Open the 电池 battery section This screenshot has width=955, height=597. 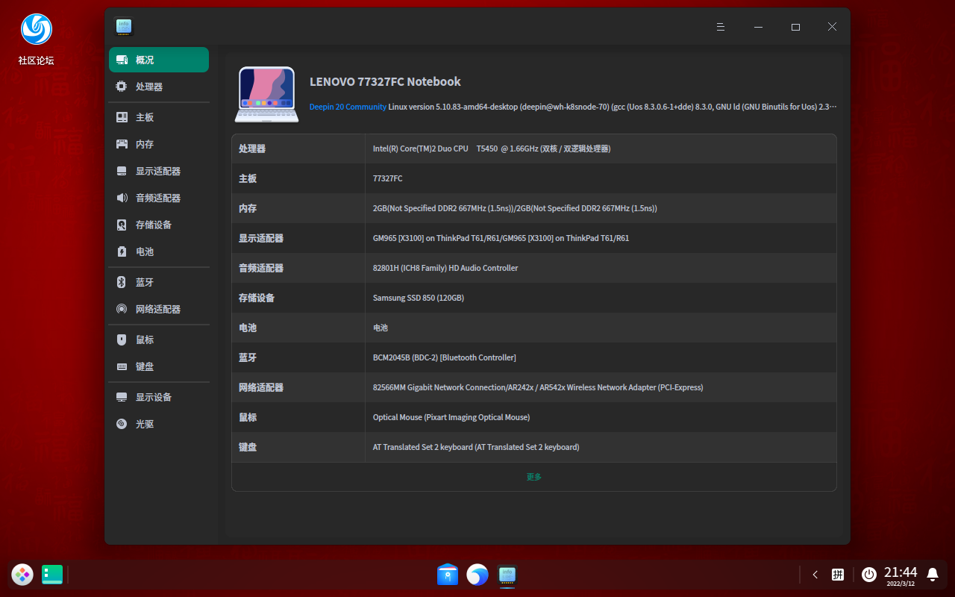[145, 251]
